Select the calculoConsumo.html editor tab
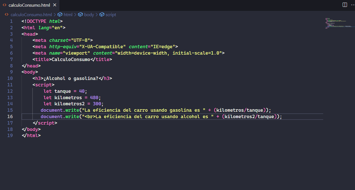 30,5
